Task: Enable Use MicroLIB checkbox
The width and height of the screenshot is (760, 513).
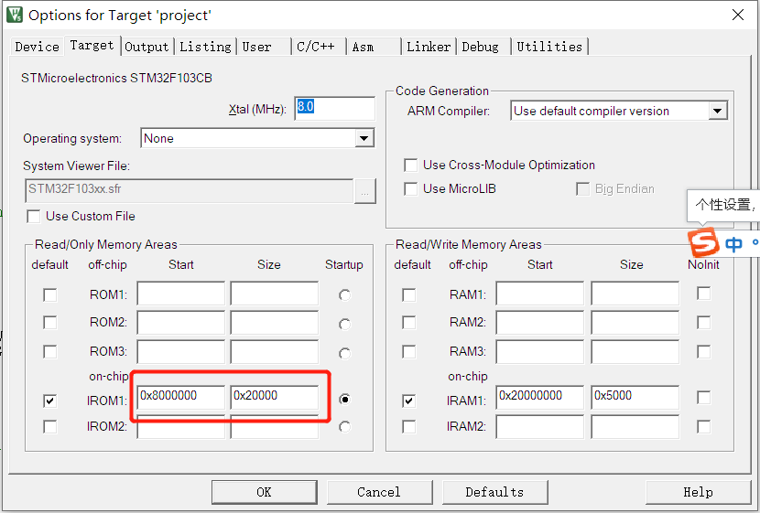Action: click(x=410, y=188)
